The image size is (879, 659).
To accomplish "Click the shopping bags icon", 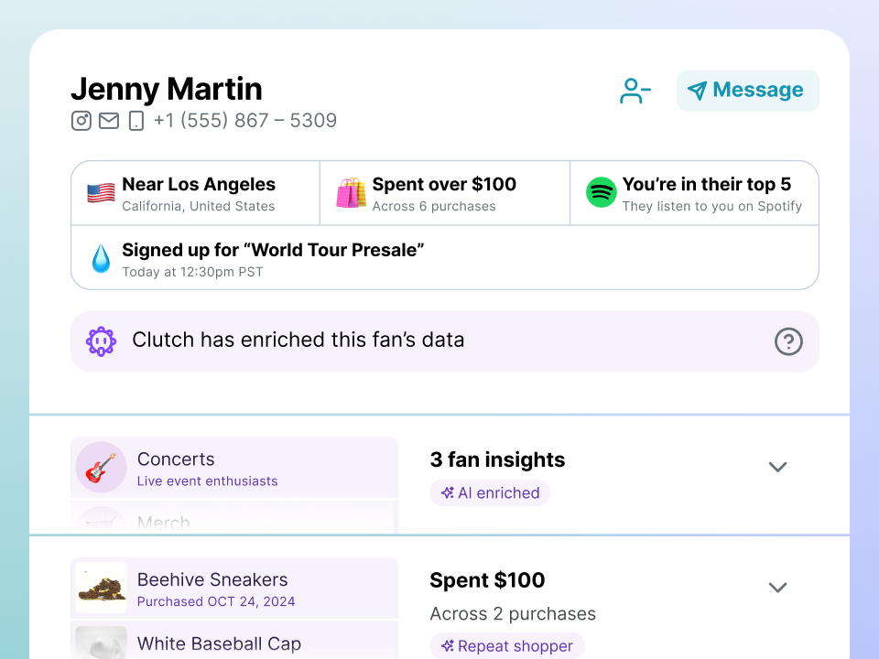I will click(x=351, y=193).
